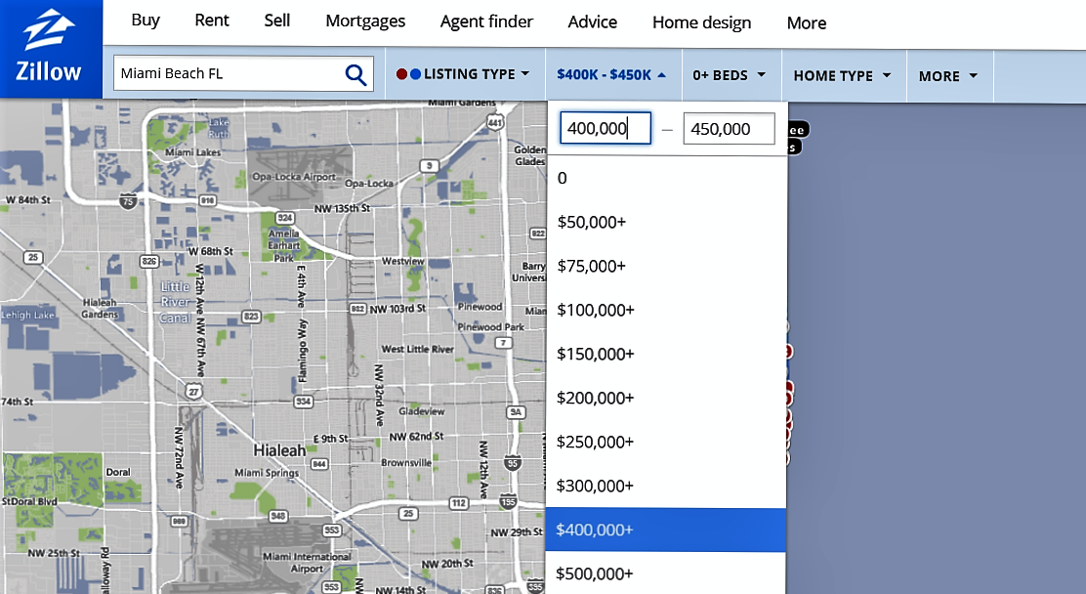The height and width of the screenshot is (594, 1086).
Task: Click the minimum price field 400,000
Action: [606, 128]
